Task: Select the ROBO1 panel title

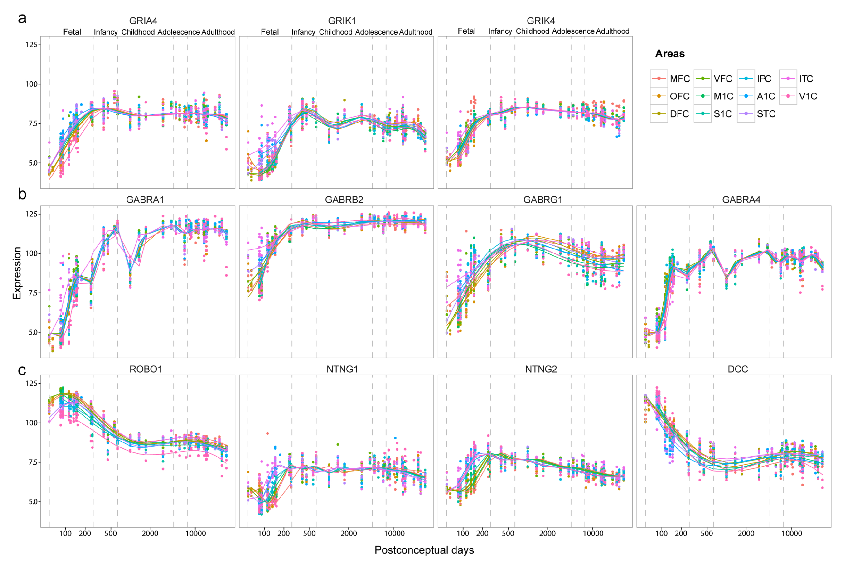Action: (x=146, y=369)
